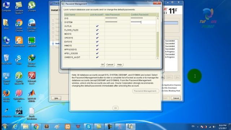Screen dimensions: 231x130
Task: Select the SYS user name row
Action: click(77, 18)
